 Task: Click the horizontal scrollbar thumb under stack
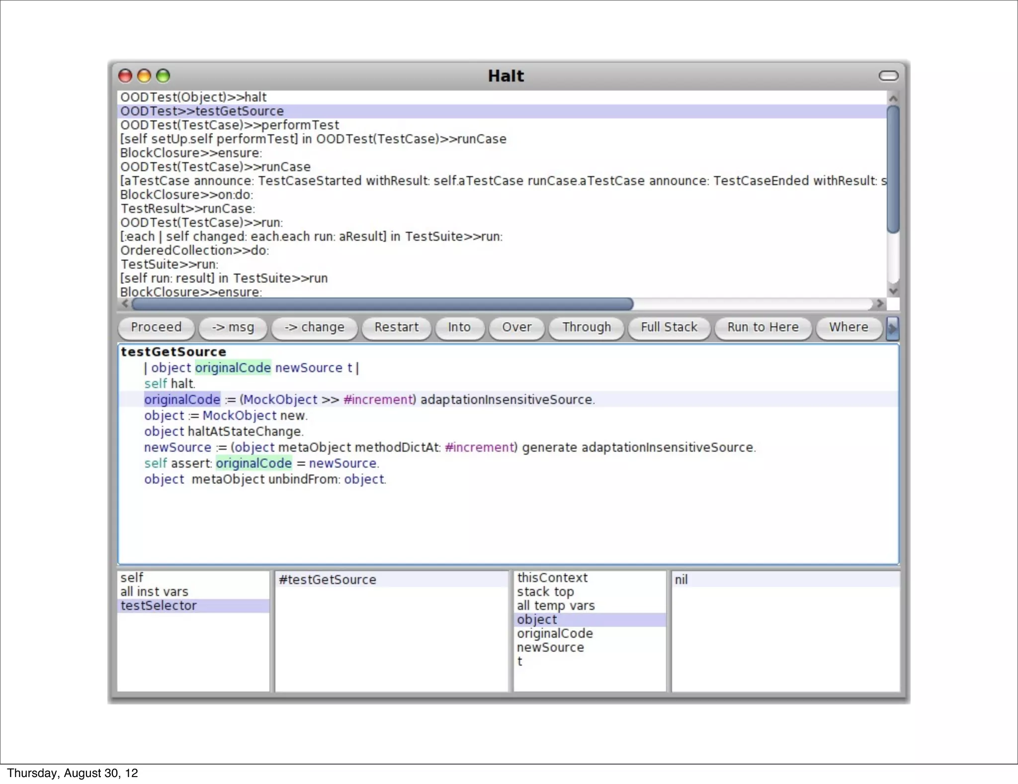(383, 303)
